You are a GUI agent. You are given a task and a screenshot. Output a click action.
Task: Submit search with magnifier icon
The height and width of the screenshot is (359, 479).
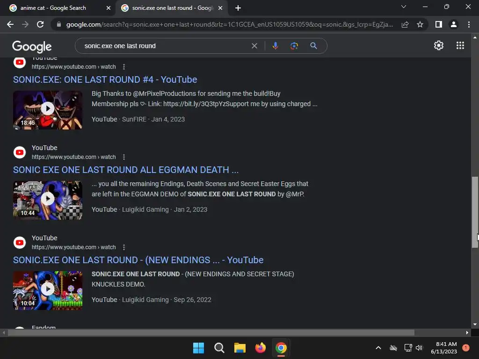[x=313, y=46]
